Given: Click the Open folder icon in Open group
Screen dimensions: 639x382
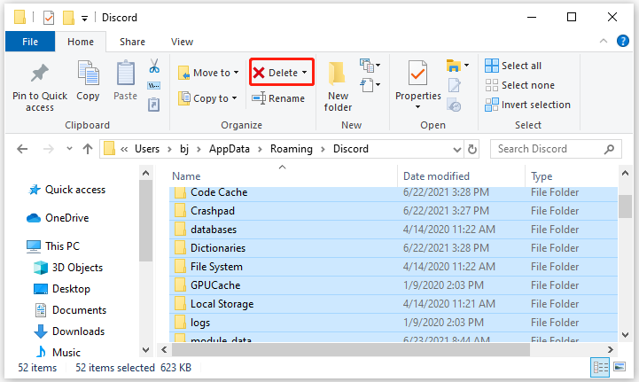Looking at the screenshot, I should tap(453, 66).
